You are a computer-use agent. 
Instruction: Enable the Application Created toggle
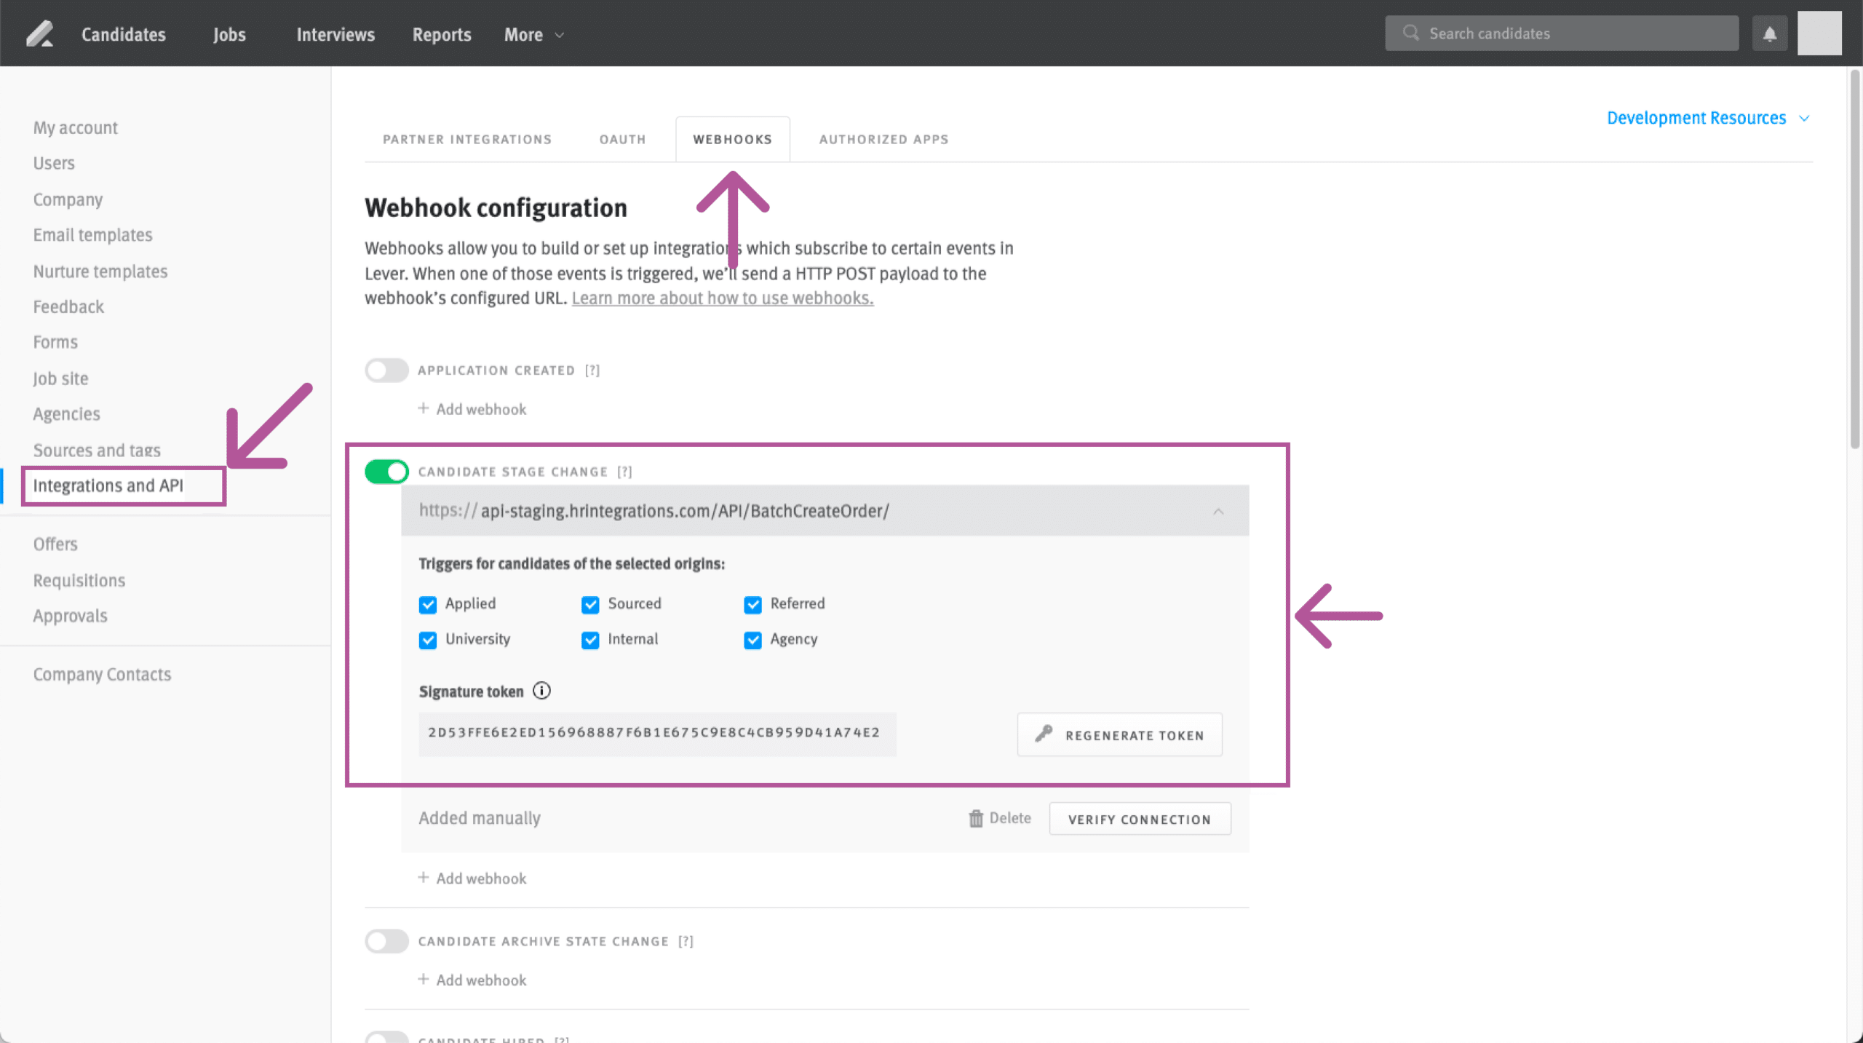pyautogui.click(x=386, y=370)
